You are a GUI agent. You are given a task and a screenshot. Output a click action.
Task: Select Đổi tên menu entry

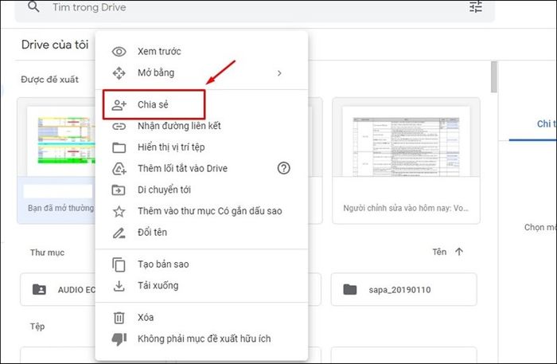pyautogui.click(x=201, y=233)
